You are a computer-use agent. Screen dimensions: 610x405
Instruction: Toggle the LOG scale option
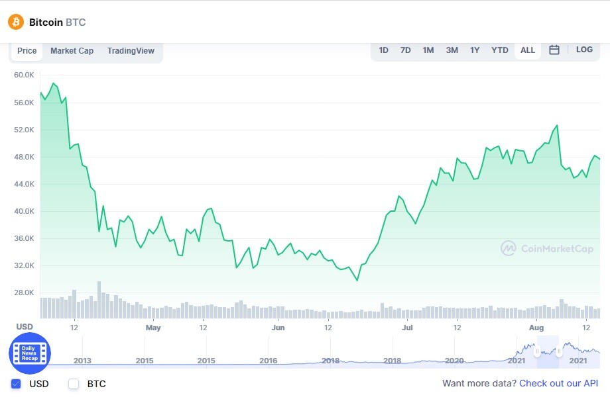pyautogui.click(x=584, y=50)
